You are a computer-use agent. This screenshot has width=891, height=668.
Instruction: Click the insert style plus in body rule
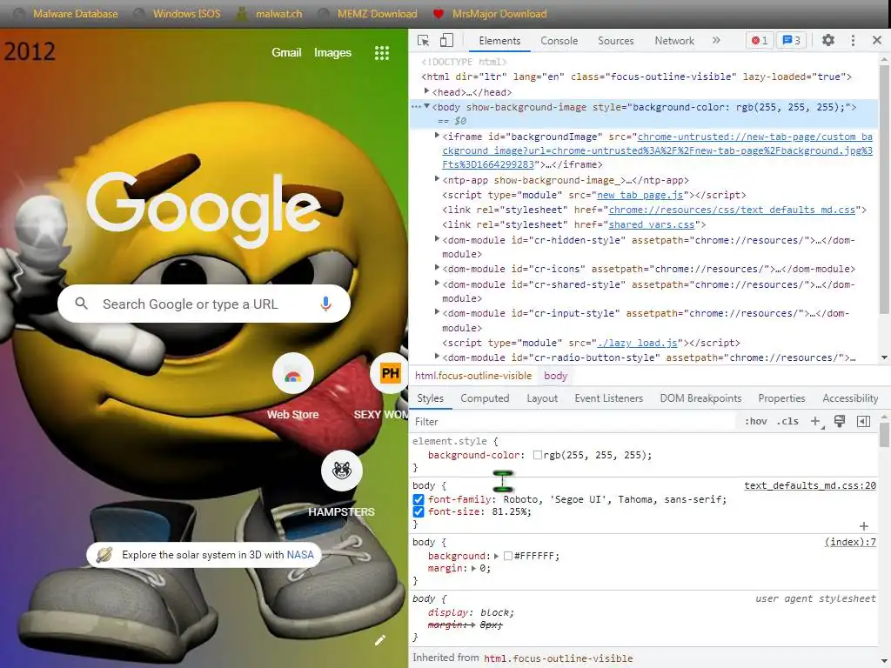(864, 526)
